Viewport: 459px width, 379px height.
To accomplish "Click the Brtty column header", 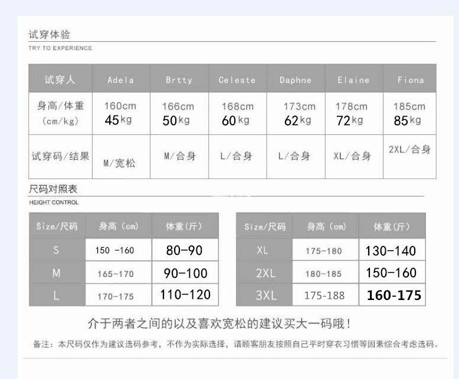I will click(x=179, y=78).
